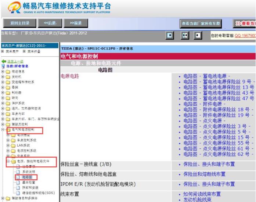Open IPDM E/R row link 保险丝、接头和端子布置
This screenshot has height=202, width=256.
coord(209,184)
